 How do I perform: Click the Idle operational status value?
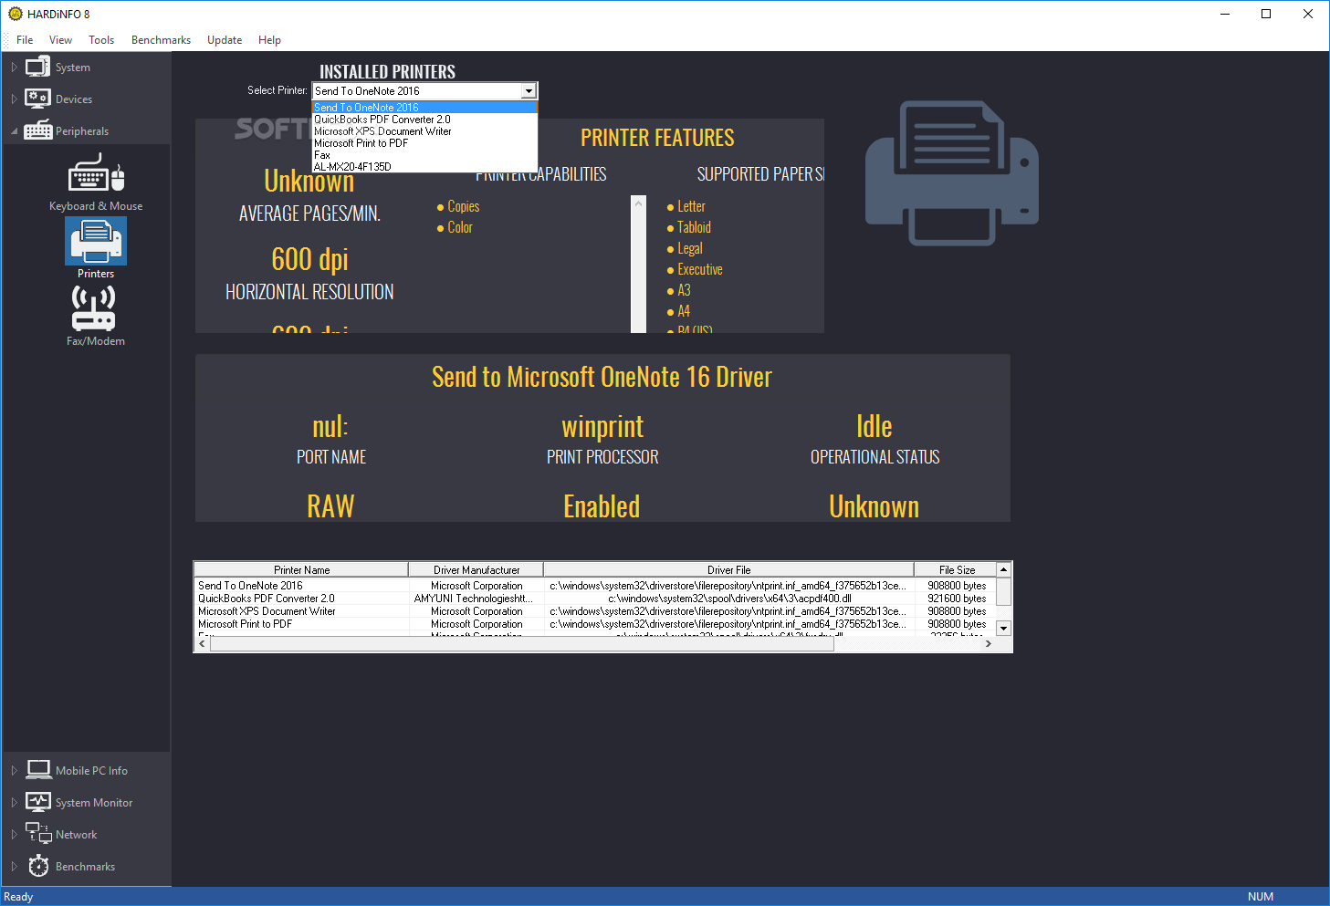point(874,426)
